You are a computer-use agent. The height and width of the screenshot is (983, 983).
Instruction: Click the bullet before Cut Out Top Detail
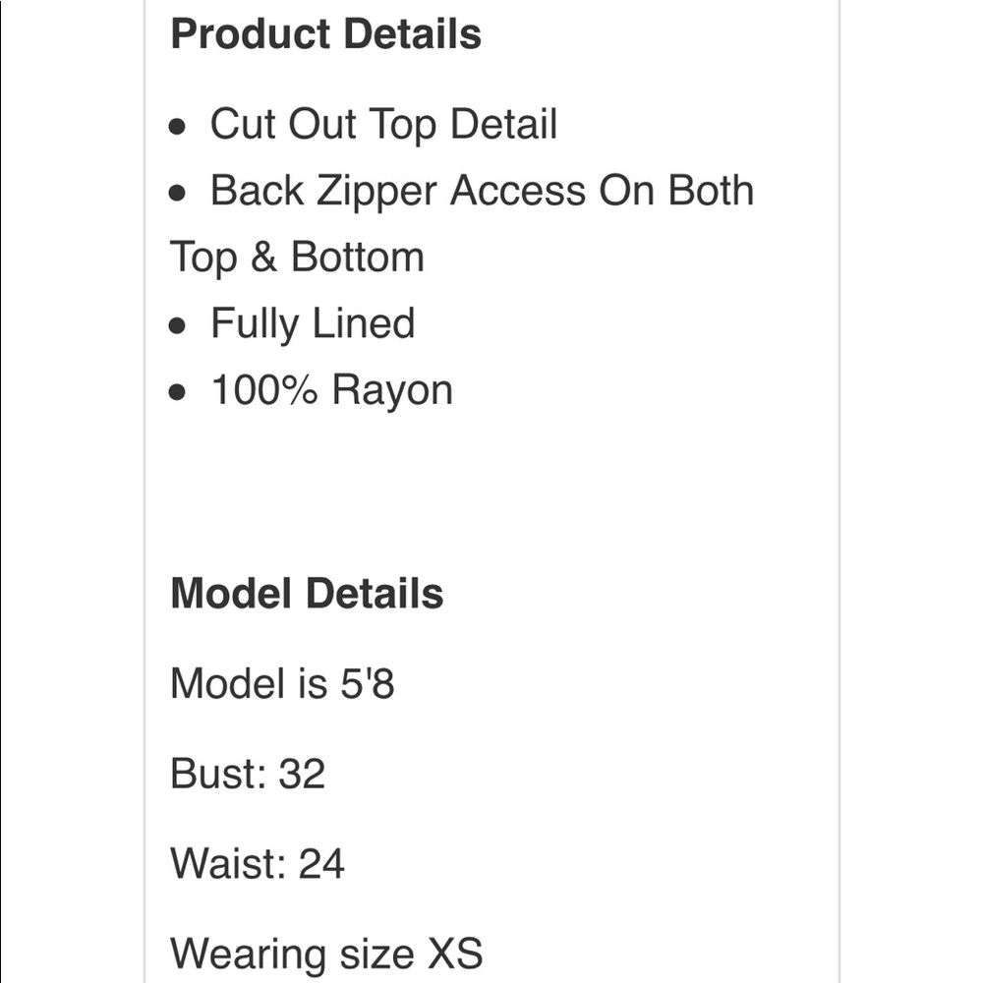[x=177, y=128]
